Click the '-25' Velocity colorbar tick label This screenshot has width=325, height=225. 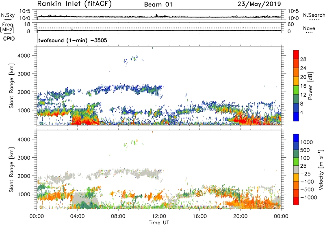click(x=305, y=173)
